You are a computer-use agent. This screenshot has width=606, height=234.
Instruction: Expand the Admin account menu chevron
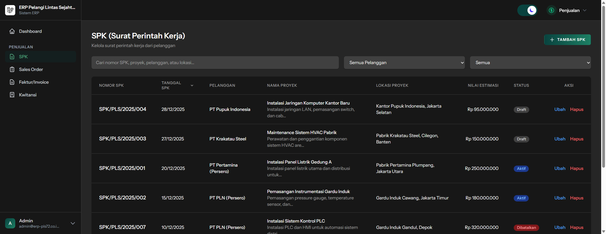[x=73, y=223]
